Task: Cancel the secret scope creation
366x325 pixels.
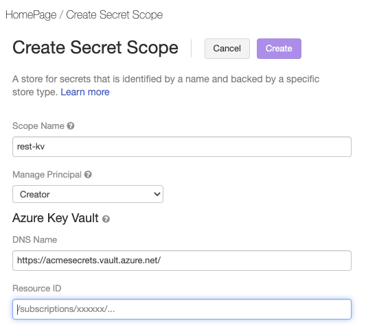Action: [227, 49]
